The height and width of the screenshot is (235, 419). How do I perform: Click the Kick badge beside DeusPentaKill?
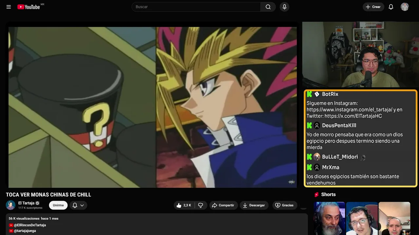[x=309, y=126]
